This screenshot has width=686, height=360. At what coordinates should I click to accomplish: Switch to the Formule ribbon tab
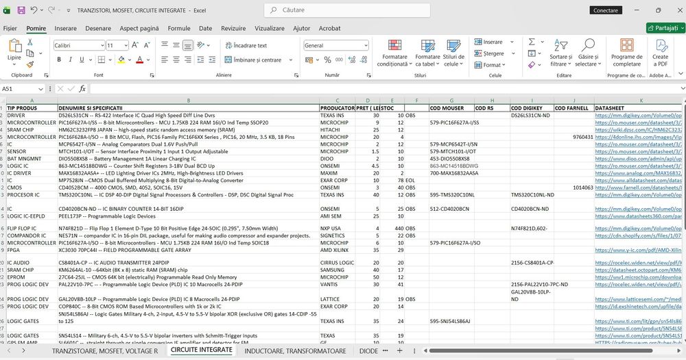point(179,28)
